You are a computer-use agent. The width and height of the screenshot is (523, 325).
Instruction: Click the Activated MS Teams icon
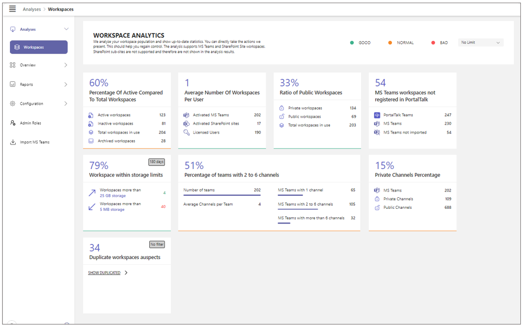click(x=186, y=115)
